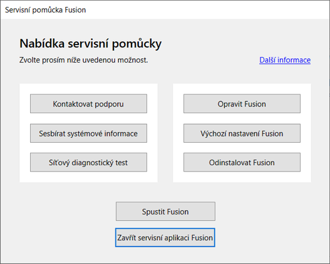This screenshot has width=330, height=264.
Task: Click empty space below Odinstalovat Fusion button
Action: [x=242, y=177]
